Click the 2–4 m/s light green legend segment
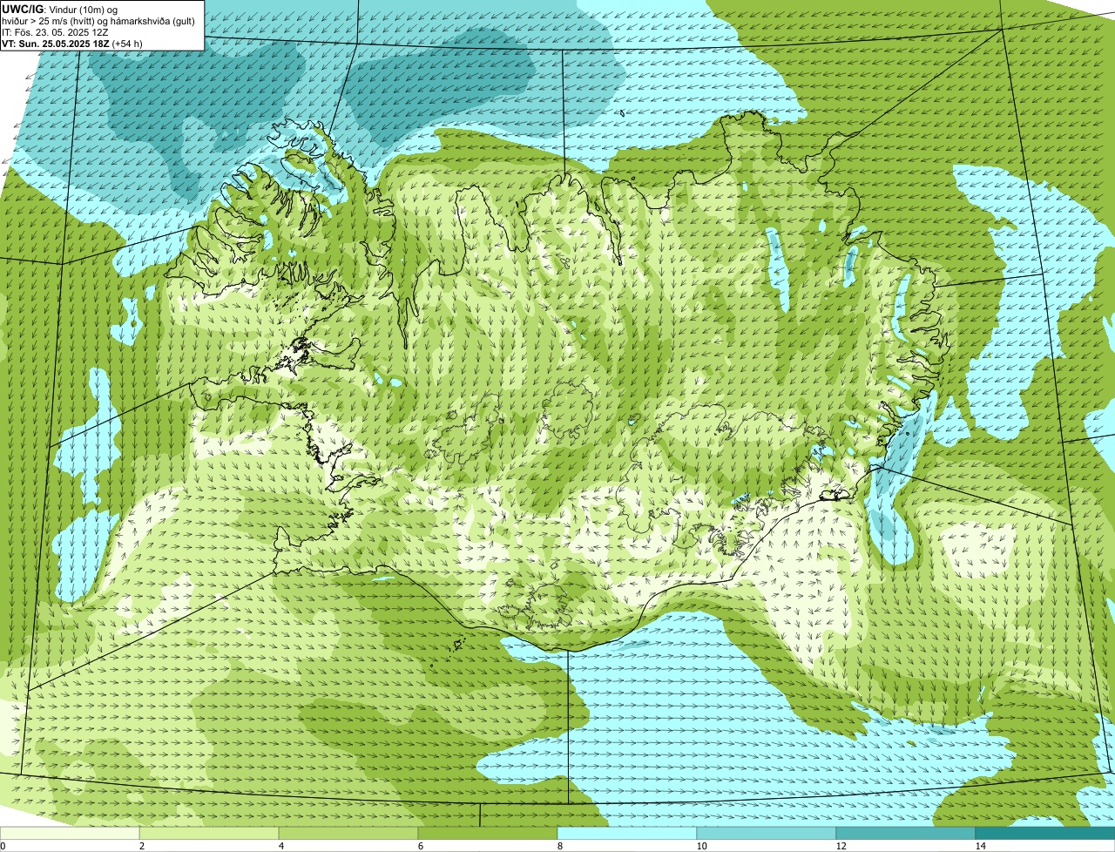This screenshot has width=1115, height=852. point(209,833)
